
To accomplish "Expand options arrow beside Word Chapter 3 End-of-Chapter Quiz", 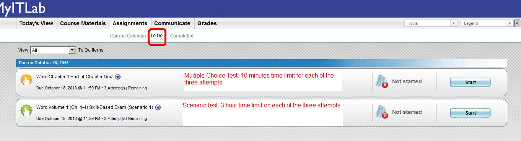I will click(x=118, y=77).
